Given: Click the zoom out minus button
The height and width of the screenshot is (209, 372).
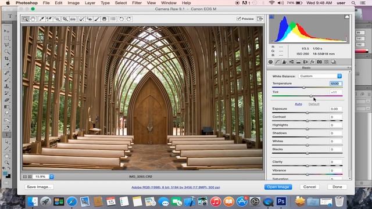Looking at the screenshot, I should 25,176.
